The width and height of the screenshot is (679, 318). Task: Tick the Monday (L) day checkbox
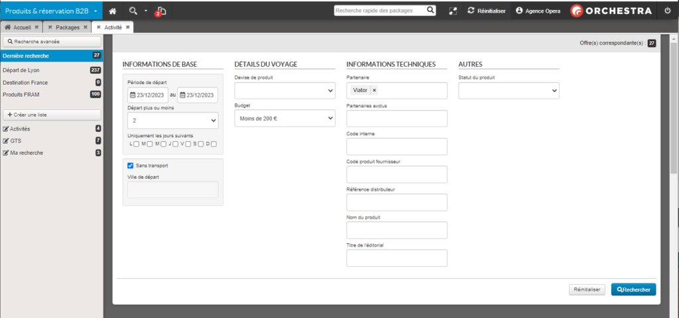[136, 144]
